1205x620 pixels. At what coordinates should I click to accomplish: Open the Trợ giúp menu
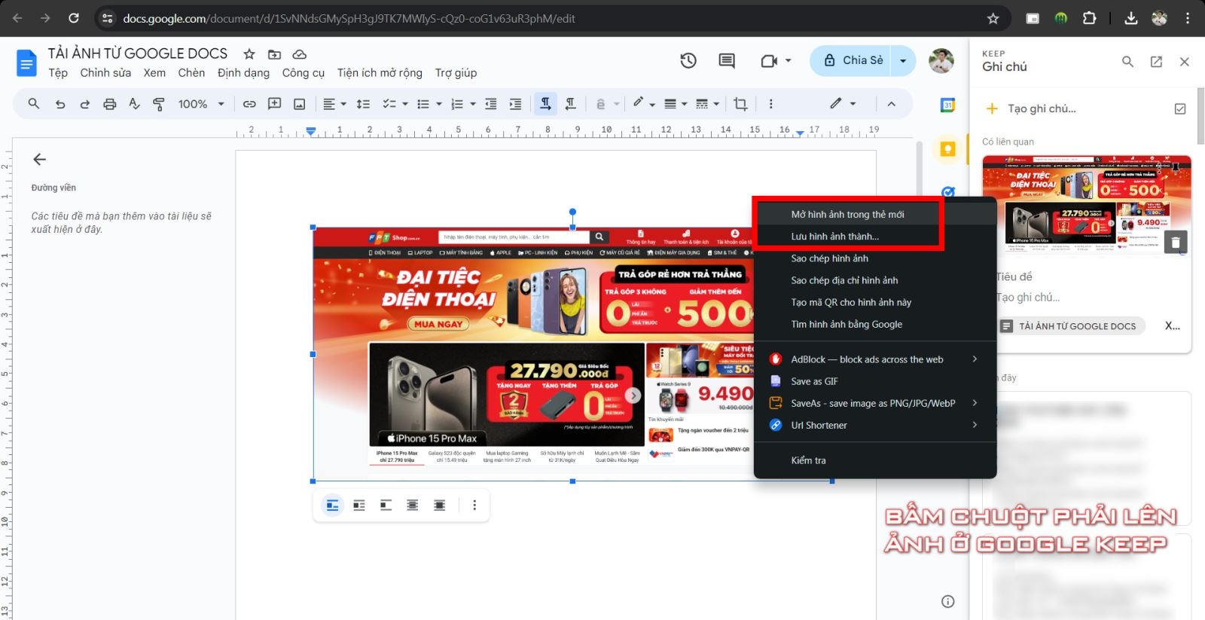tap(456, 73)
